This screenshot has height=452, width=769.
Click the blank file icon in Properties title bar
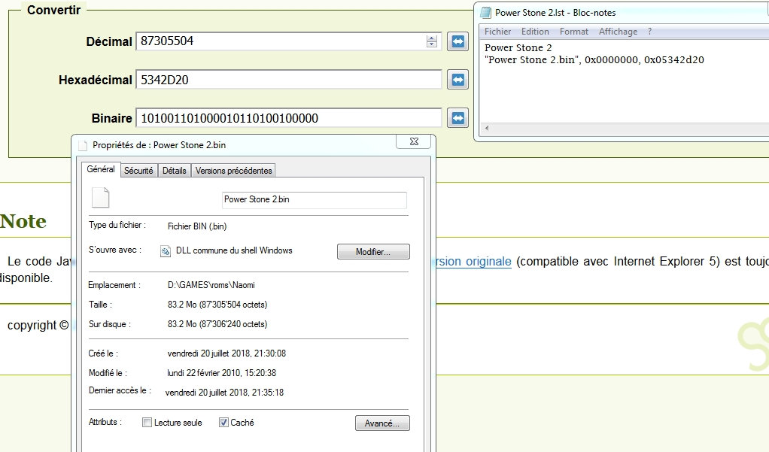click(83, 145)
